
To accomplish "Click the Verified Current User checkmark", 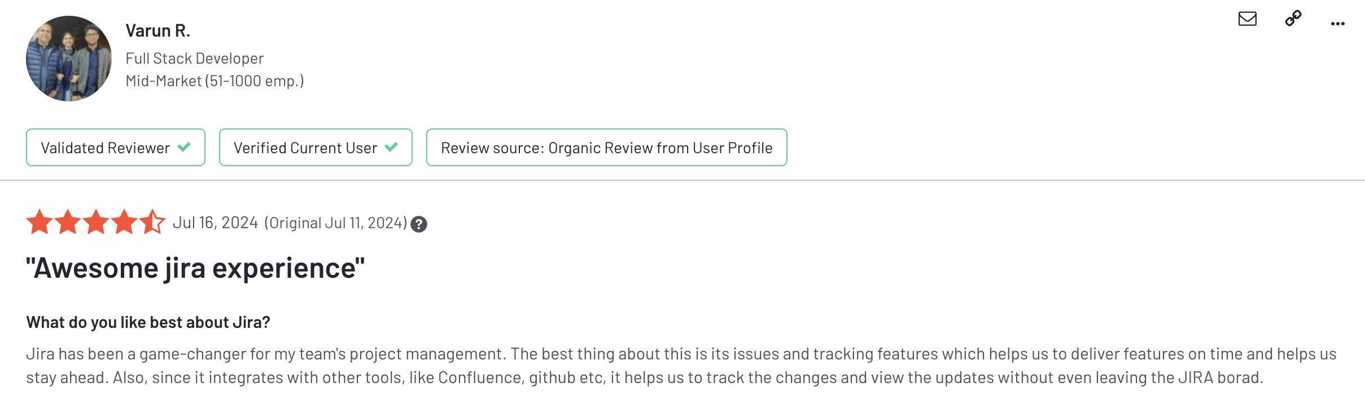I will pos(391,148).
